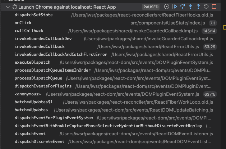Click the PAUSED status badge
This screenshot has width=226, height=149.
pyautogui.click(x=151, y=7)
